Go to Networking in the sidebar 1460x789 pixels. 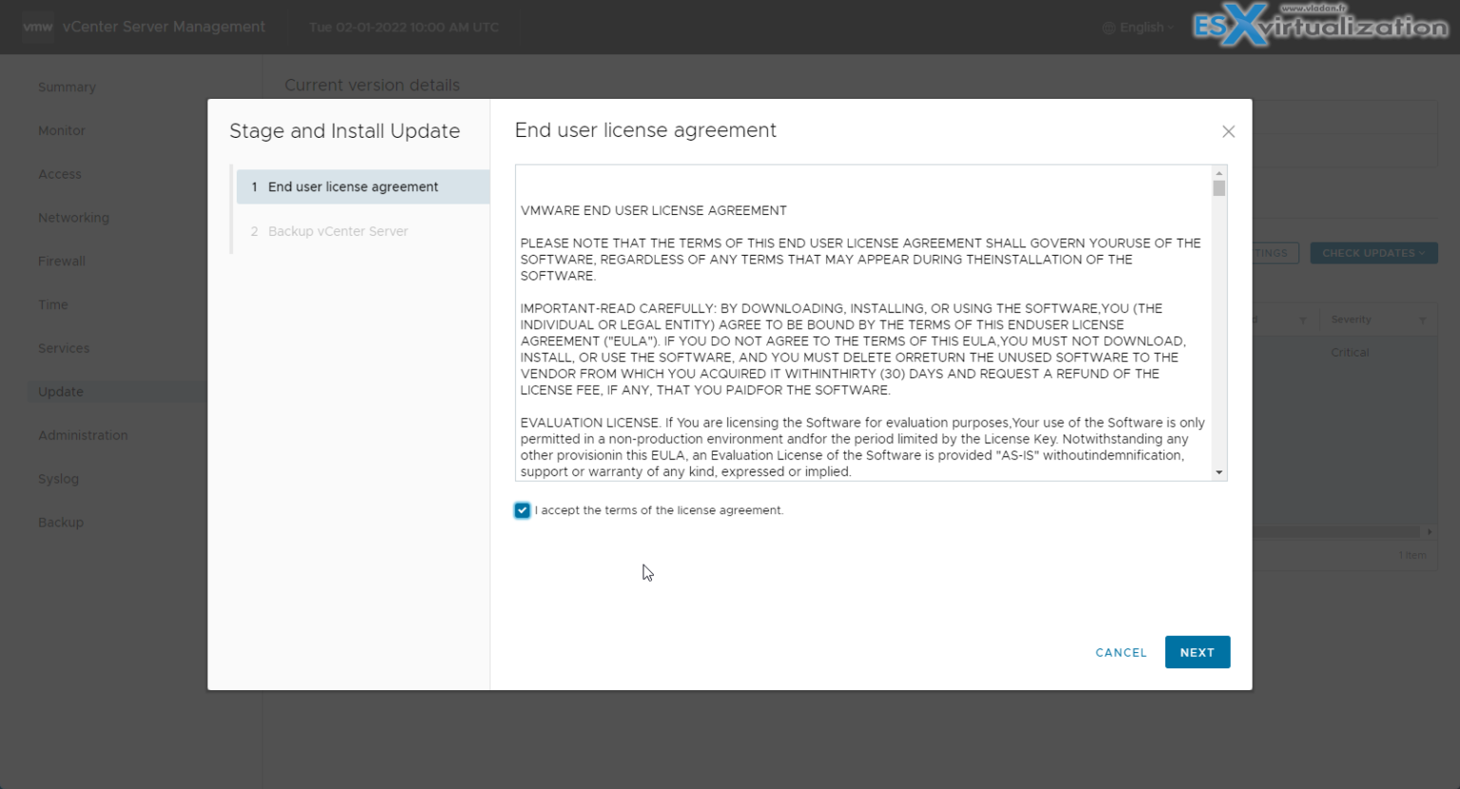coord(73,217)
